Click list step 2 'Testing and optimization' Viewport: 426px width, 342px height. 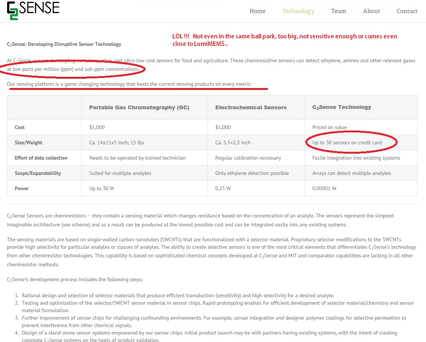(218, 307)
